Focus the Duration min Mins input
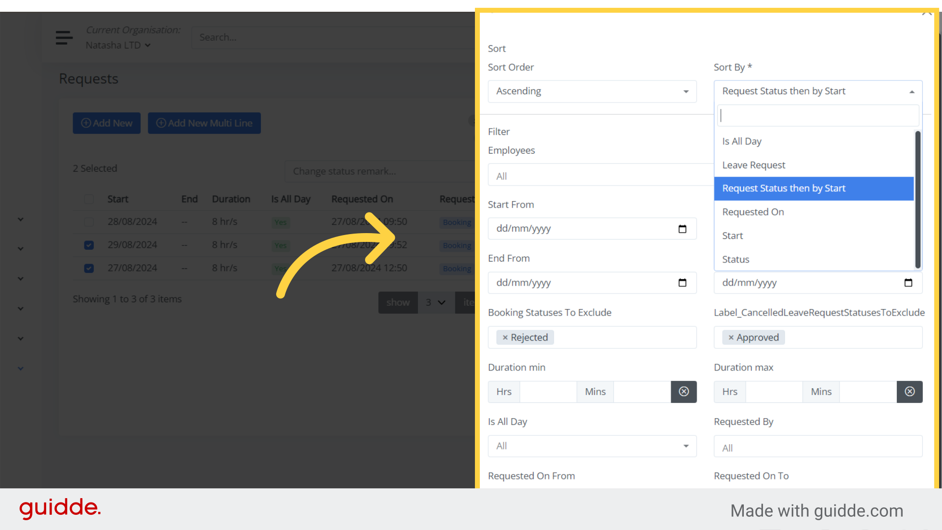The image size is (942, 530). (x=642, y=392)
